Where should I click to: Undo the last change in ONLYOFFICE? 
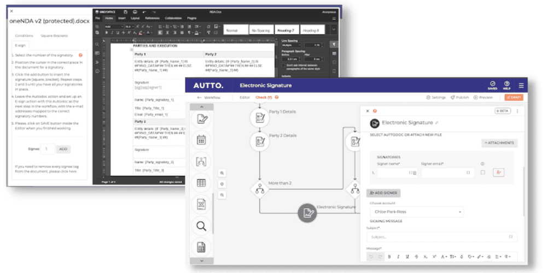coord(144,12)
